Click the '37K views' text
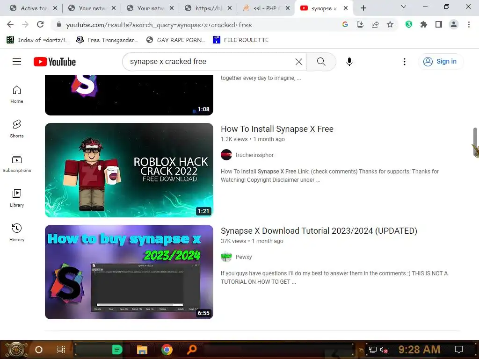This screenshot has width=479, height=359. pyautogui.click(x=233, y=241)
